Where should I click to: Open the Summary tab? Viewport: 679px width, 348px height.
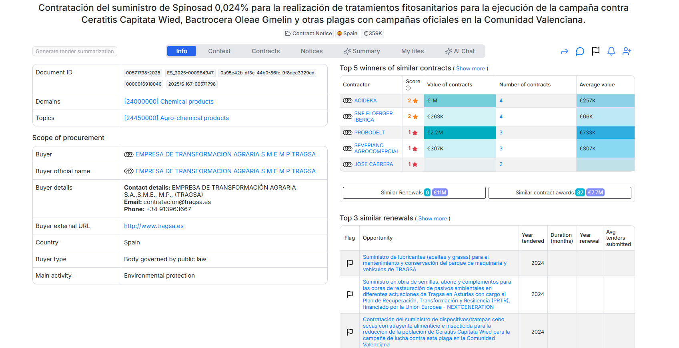362,51
